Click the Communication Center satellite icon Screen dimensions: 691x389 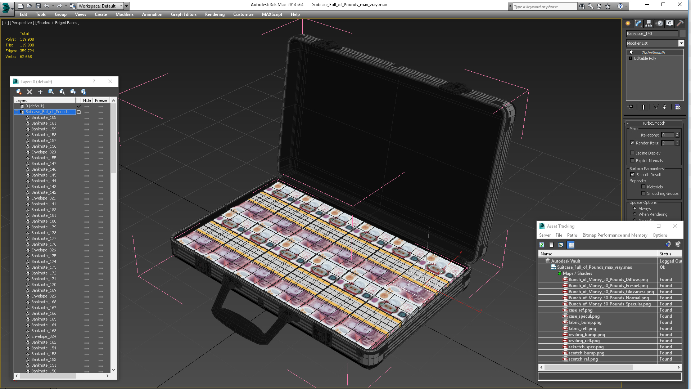point(599,6)
